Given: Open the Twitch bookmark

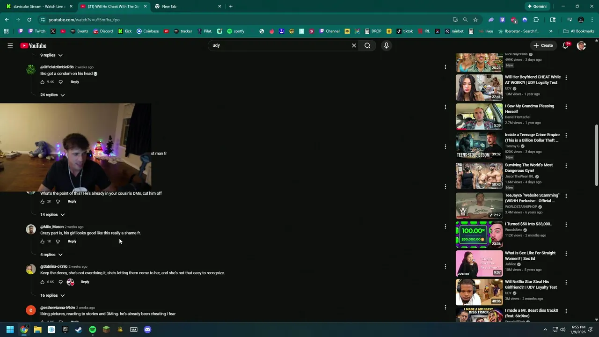Looking at the screenshot, I should pyautogui.click(x=37, y=31).
